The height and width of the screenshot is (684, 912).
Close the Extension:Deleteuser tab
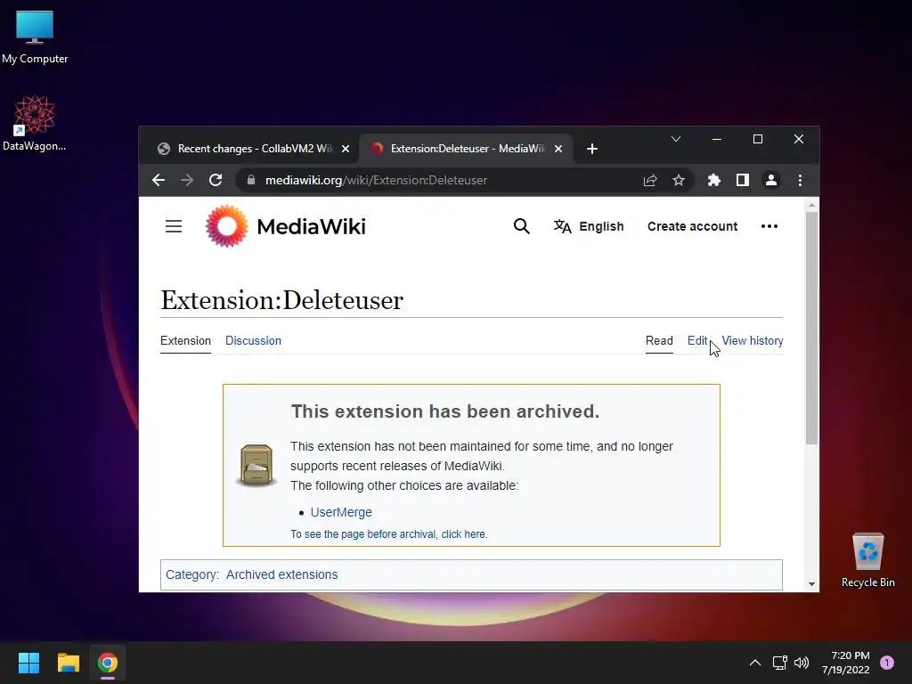point(558,149)
